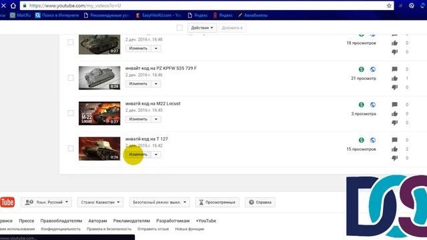Select checkbox of M22 Locust video
Image resolution: width=427 pixels, height=240 pixels.
tap(71, 113)
